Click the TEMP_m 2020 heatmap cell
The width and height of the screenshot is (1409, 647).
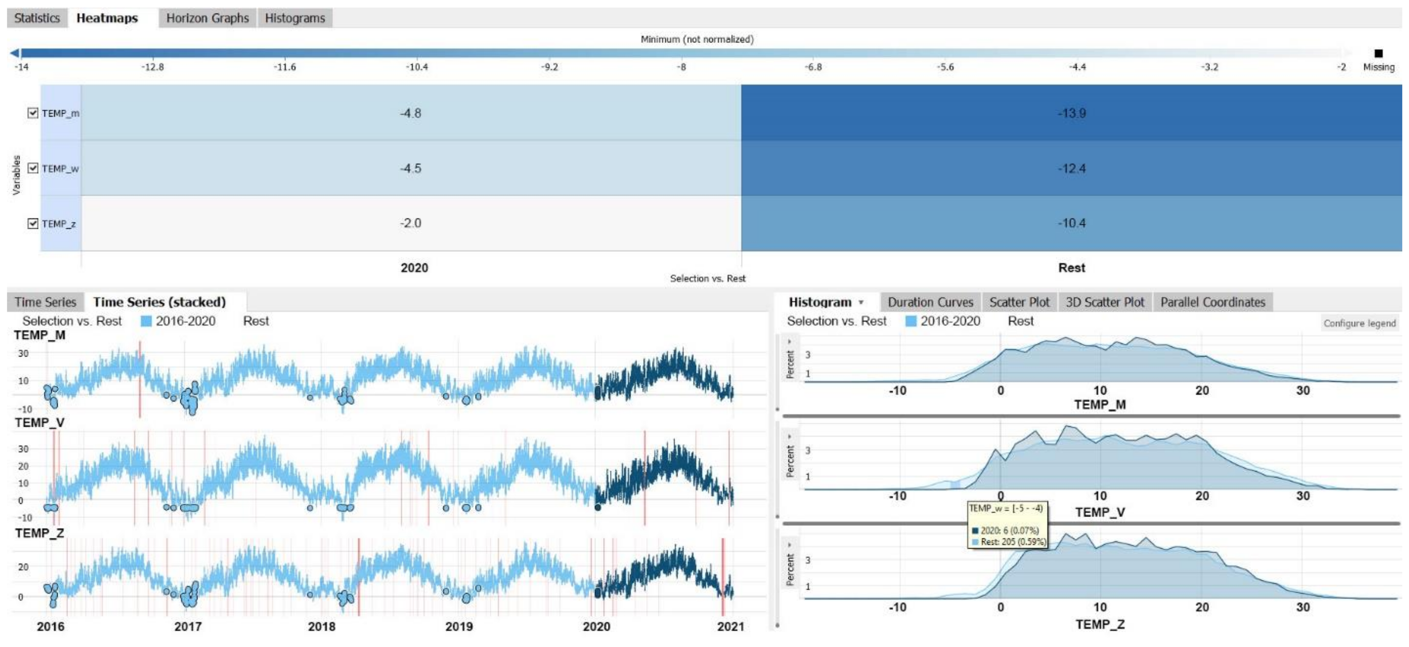click(410, 113)
